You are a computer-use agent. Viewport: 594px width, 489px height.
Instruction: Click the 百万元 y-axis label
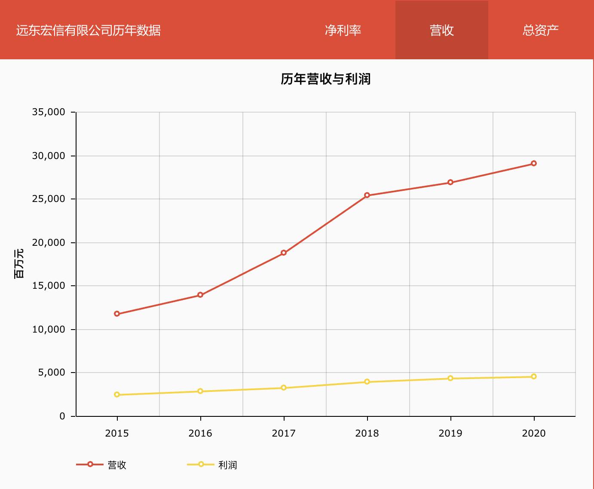[19, 264]
